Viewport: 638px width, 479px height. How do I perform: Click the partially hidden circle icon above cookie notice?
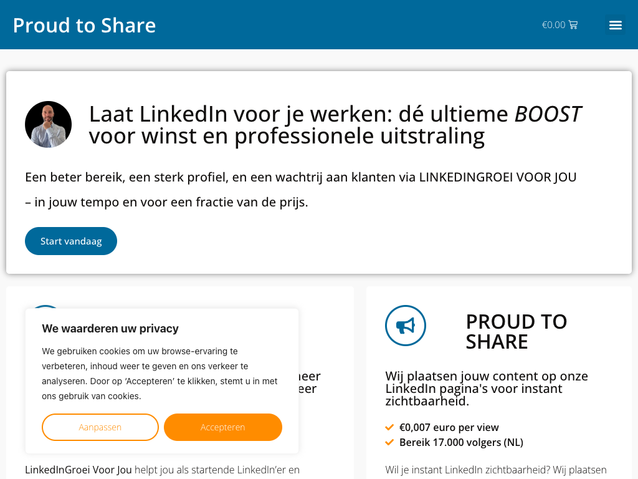point(46,307)
